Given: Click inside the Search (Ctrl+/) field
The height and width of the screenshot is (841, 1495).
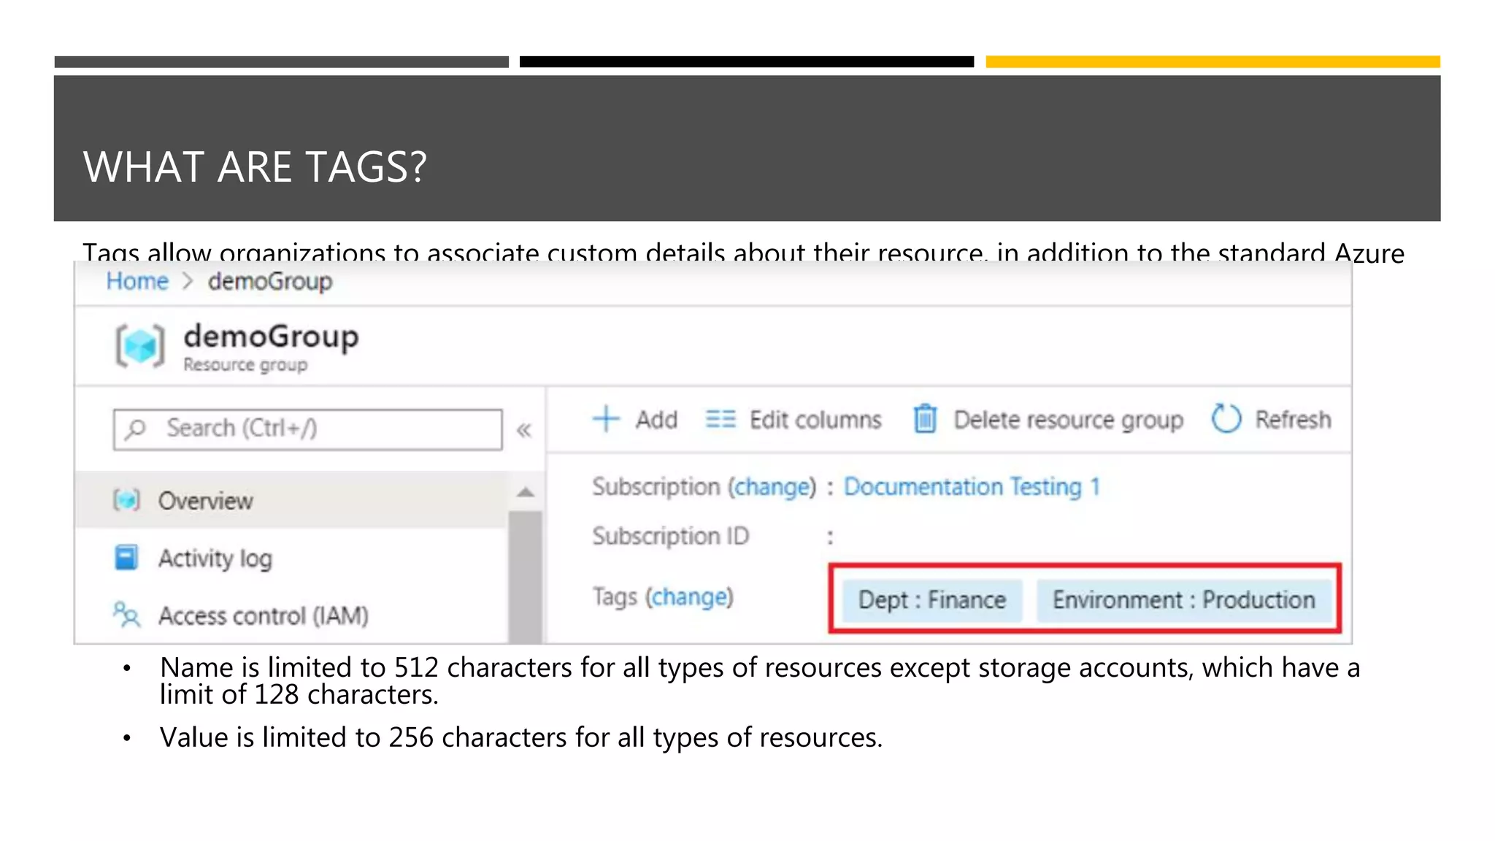Looking at the screenshot, I should click(x=307, y=429).
